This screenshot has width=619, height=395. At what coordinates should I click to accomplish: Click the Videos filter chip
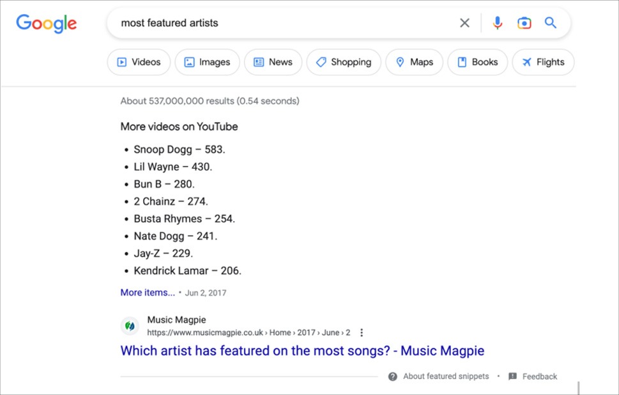tap(139, 62)
